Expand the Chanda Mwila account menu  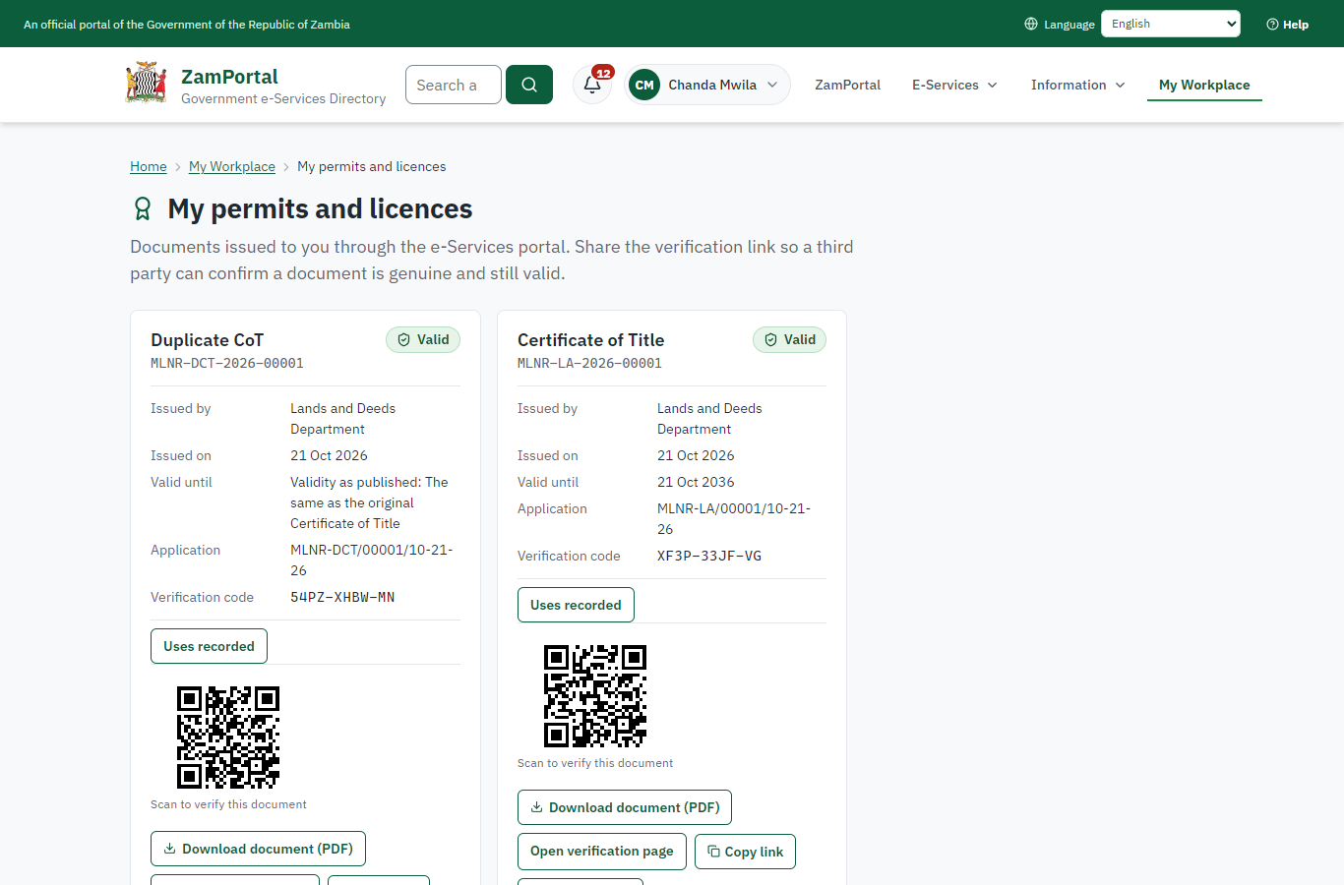tap(707, 85)
